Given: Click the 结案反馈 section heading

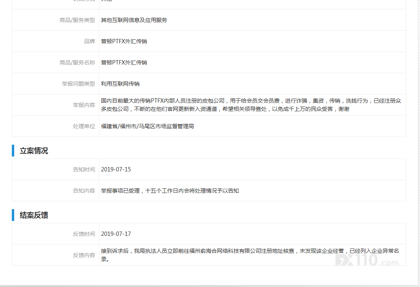Looking at the screenshot, I should 34,215.
